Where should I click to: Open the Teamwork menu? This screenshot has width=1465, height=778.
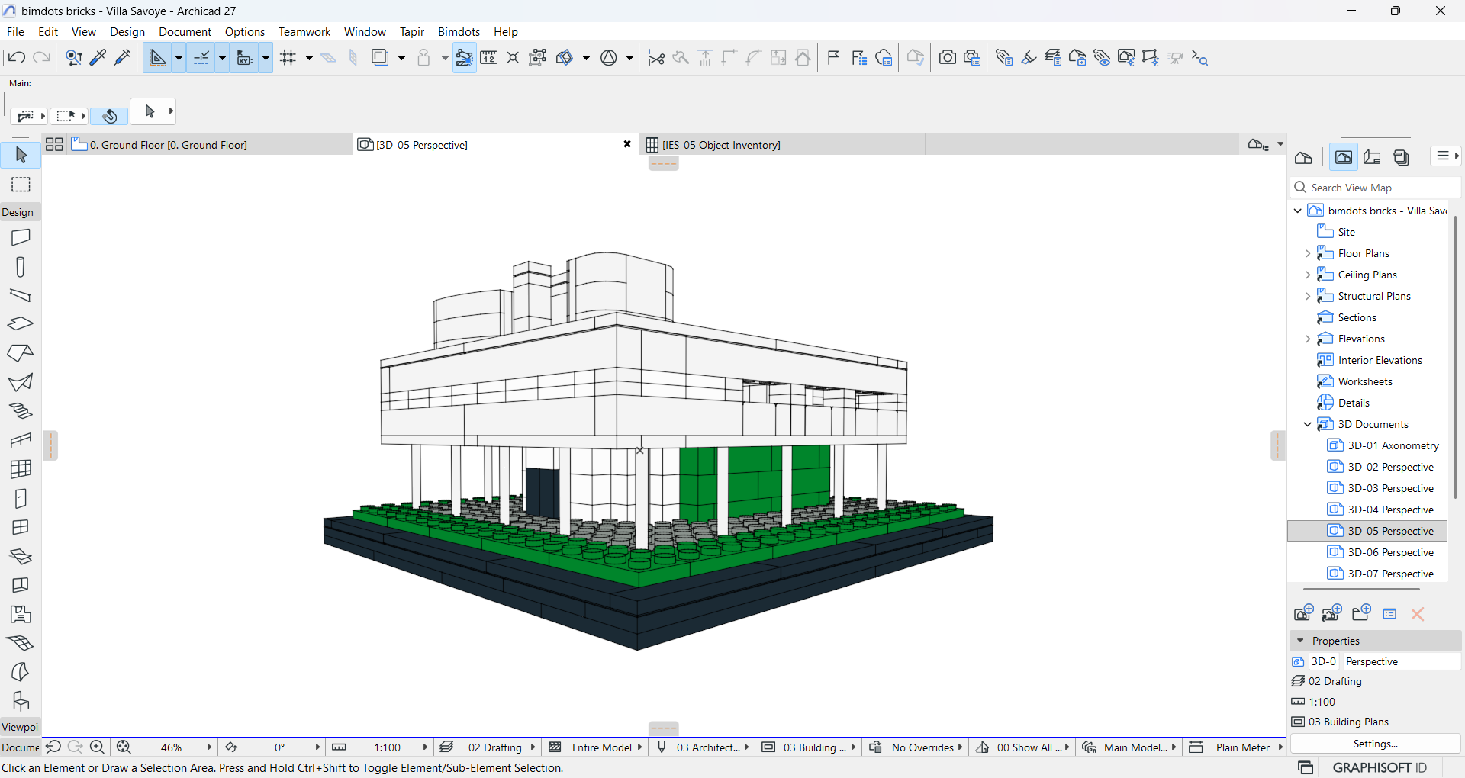coord(304,31)
